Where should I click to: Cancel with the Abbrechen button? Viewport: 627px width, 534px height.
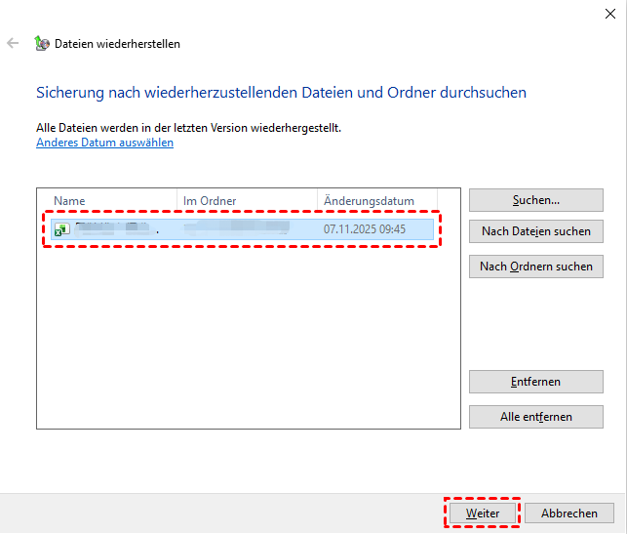pos(568,513)
